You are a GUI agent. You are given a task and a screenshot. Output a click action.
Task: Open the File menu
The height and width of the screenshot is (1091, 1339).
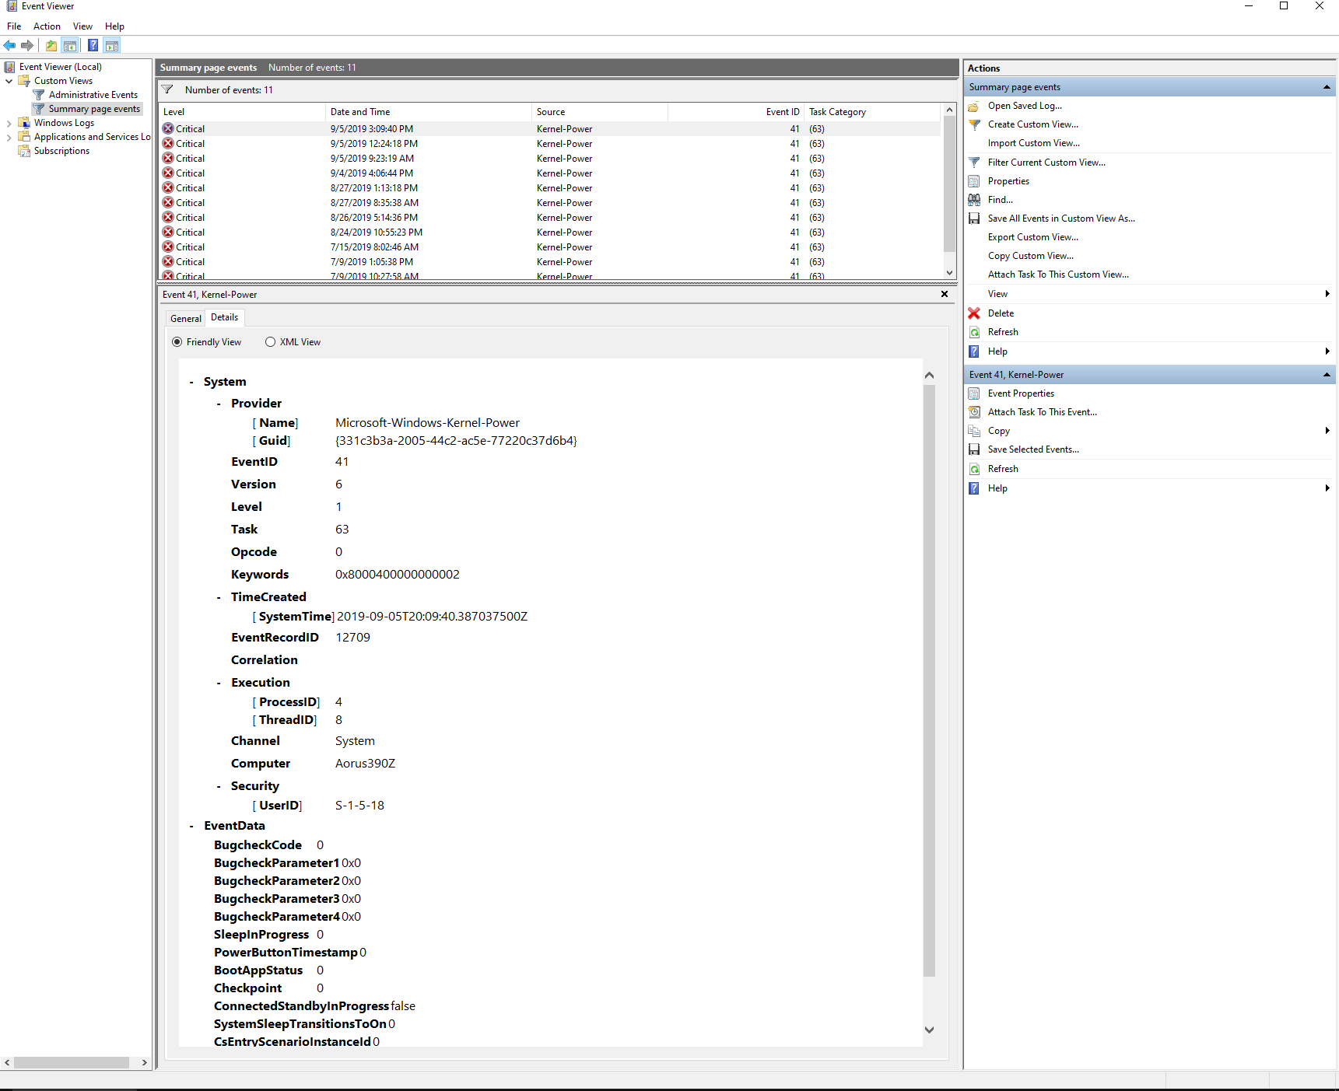click(x=14, y=26)
